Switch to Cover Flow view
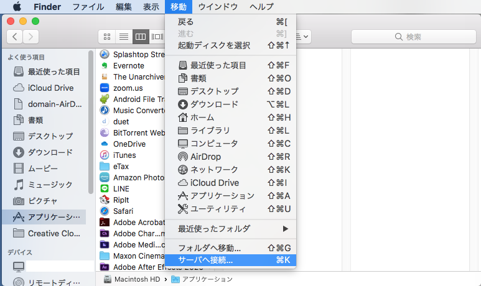This screenshot has width=481, height=286. click(x=157, y=37)
